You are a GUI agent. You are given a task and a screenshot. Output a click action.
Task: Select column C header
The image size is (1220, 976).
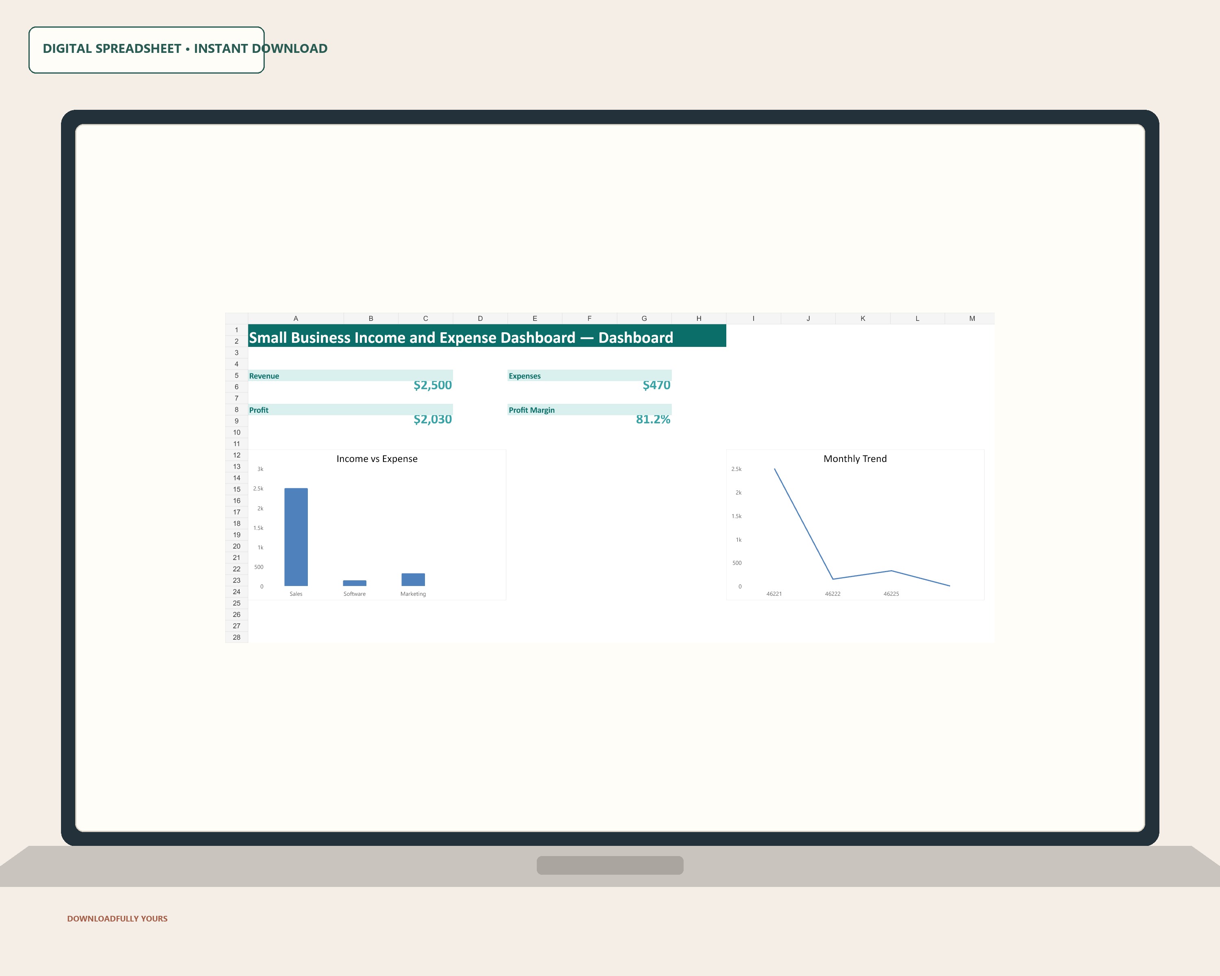click(x=425, y=318)
